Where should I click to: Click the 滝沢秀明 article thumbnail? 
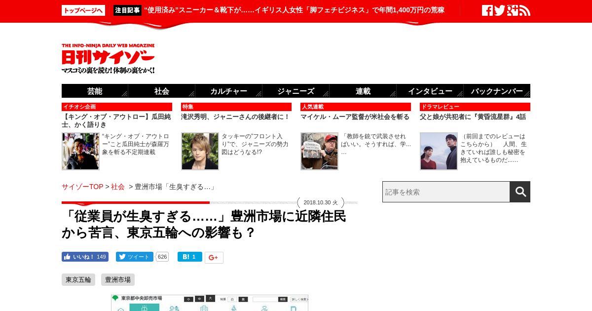[200, 151]
